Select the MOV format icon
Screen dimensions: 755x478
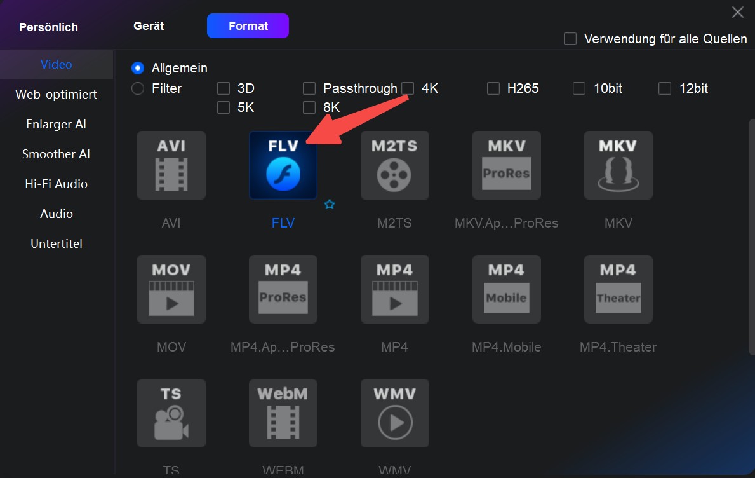pos(171,289)
